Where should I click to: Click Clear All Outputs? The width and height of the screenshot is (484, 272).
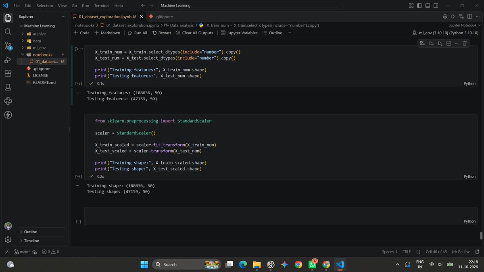click(194, 33)
